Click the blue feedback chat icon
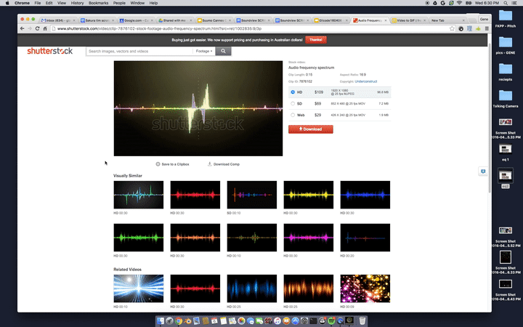The height and width of the screenshot is (327, 523). 482,171
